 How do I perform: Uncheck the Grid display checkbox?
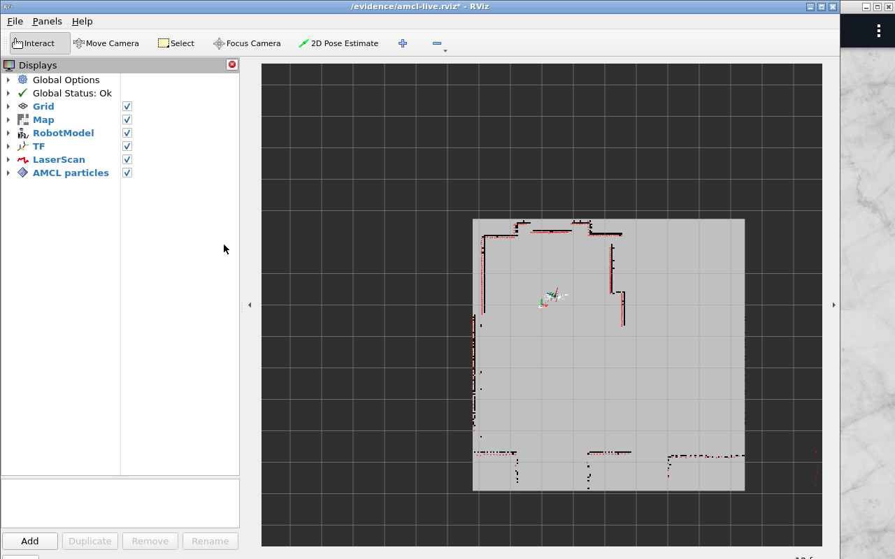[x=127, y=106]
